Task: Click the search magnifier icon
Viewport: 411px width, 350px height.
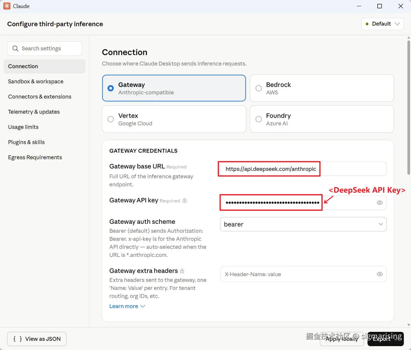Action: [15, 49]
